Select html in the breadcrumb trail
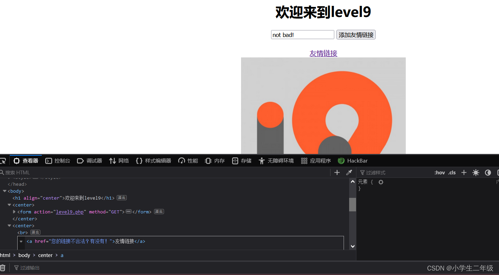The width and height of the screenshot is (499, 275). (5, 255)
